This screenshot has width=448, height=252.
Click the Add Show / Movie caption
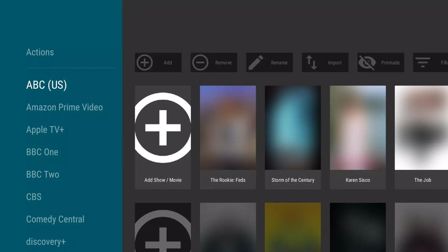[163, 180]
